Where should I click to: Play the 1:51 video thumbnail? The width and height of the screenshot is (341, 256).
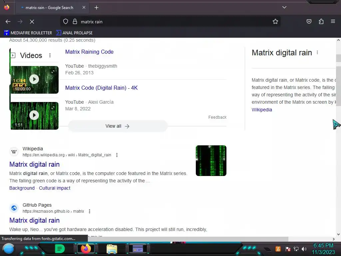coord(34,116)
